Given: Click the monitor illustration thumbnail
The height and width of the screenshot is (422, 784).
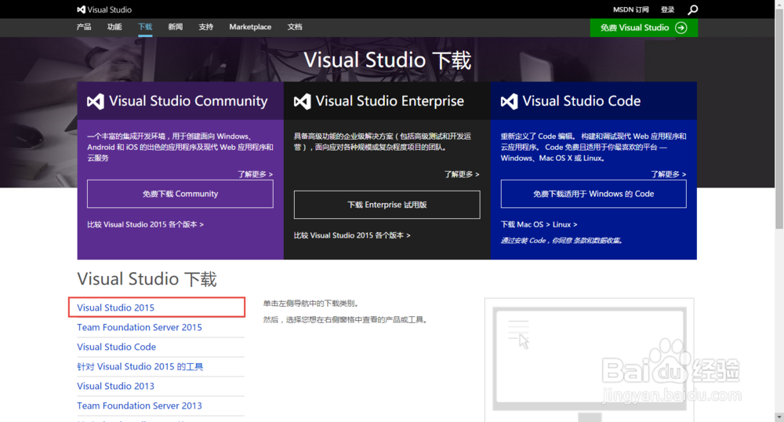Looking at the screenshot, I should [590, 360].
